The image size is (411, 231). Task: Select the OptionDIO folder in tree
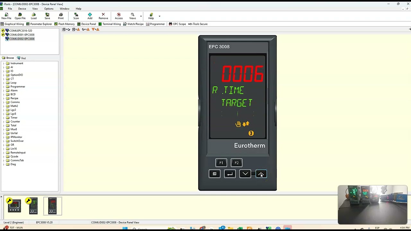tap(17, 75)
